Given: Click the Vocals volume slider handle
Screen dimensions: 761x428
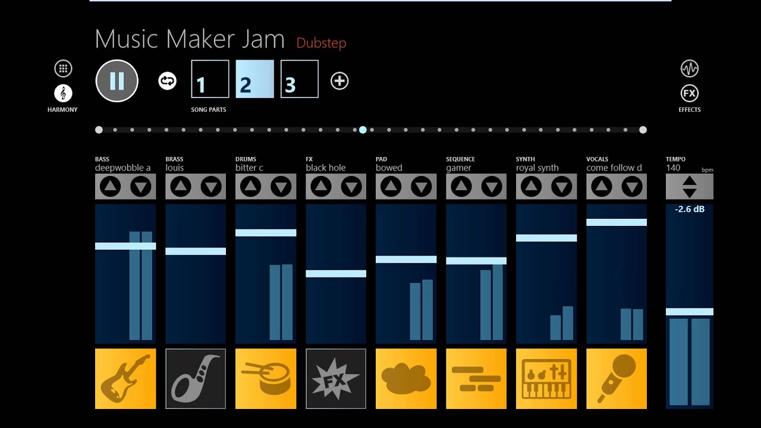Looking at the screenshot, I should pyautogui.click(x=617, y=222).
